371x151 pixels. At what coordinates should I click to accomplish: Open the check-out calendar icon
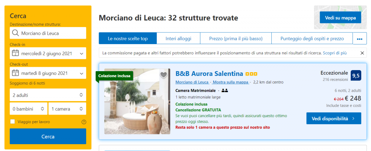(15, 73)
